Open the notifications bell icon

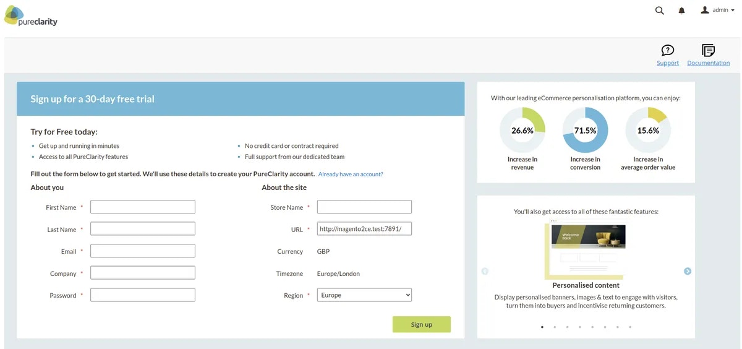(x=682, y=11)
